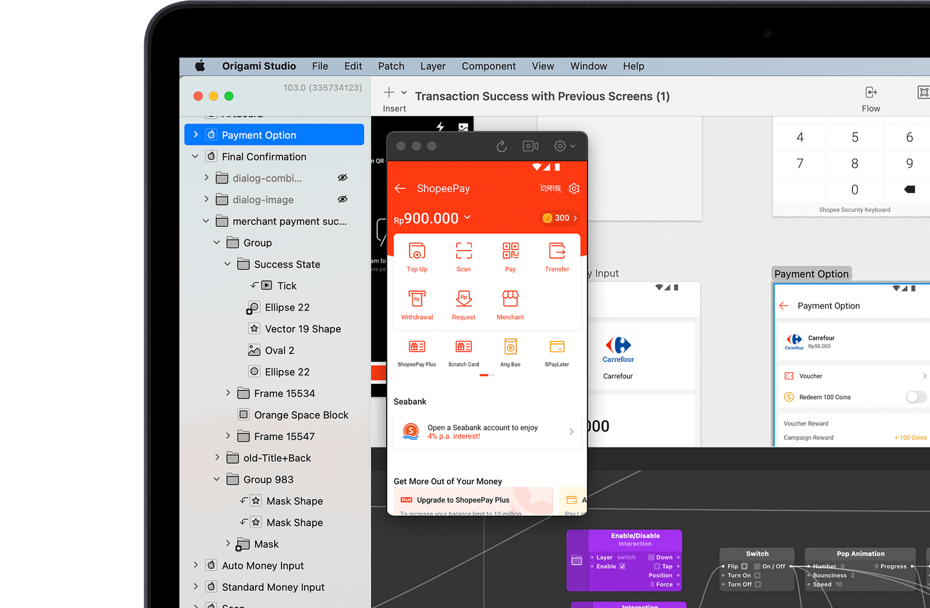Viewport: 930px width, 608px height.
Task: Click the QRIS icon in ShopeePay header
Action: (550, 188)
